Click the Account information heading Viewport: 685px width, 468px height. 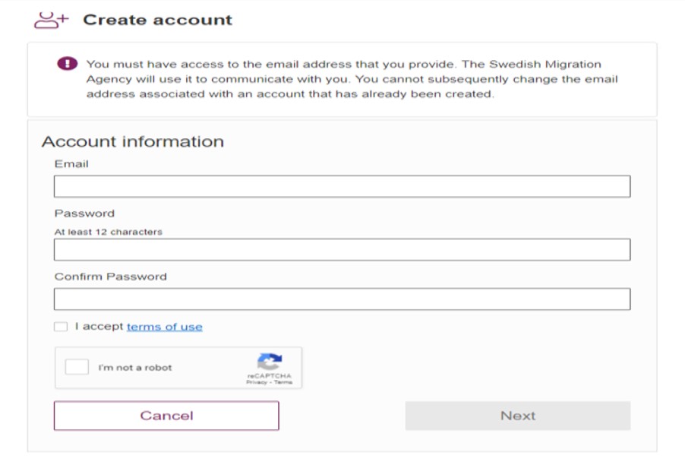132,141
